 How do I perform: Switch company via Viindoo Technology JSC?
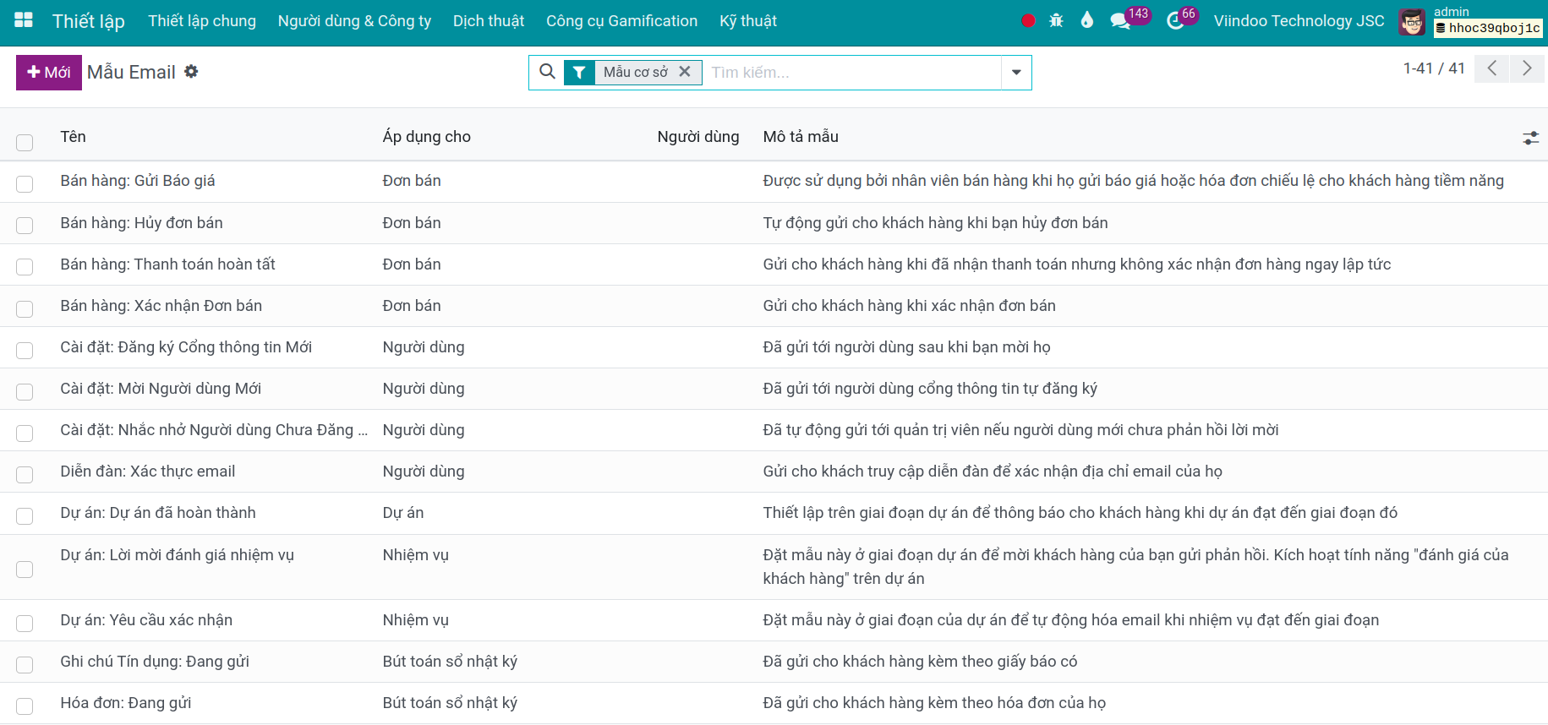click(1299, 21)
